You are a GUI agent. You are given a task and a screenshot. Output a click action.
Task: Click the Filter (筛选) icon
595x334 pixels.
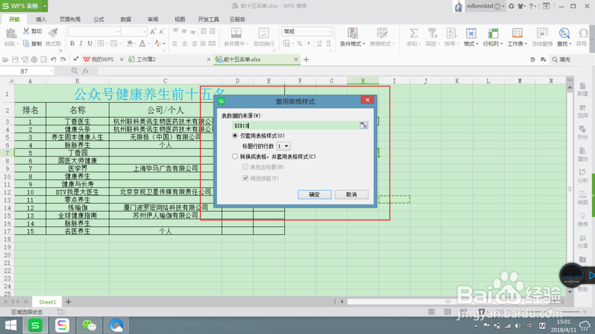tap(432, 33)
